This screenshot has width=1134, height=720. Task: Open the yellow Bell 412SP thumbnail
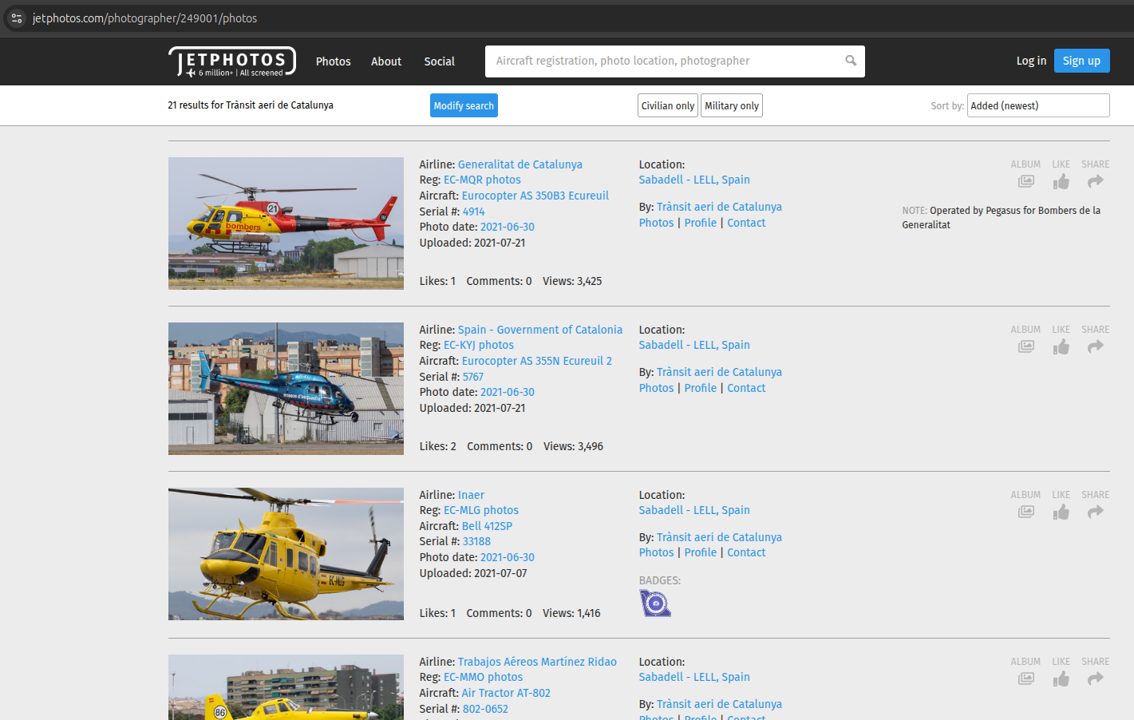point(286,554)
